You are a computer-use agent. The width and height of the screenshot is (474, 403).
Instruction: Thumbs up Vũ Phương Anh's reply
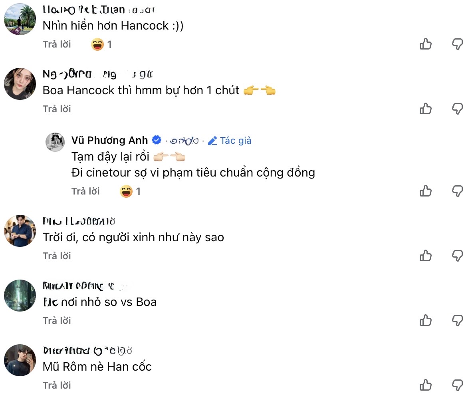tap(425, 191)
